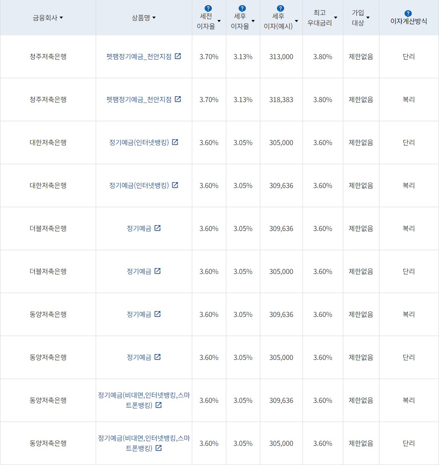
Task: Click the 상품명 sort dropdown arrow
Action: [153, 17]
